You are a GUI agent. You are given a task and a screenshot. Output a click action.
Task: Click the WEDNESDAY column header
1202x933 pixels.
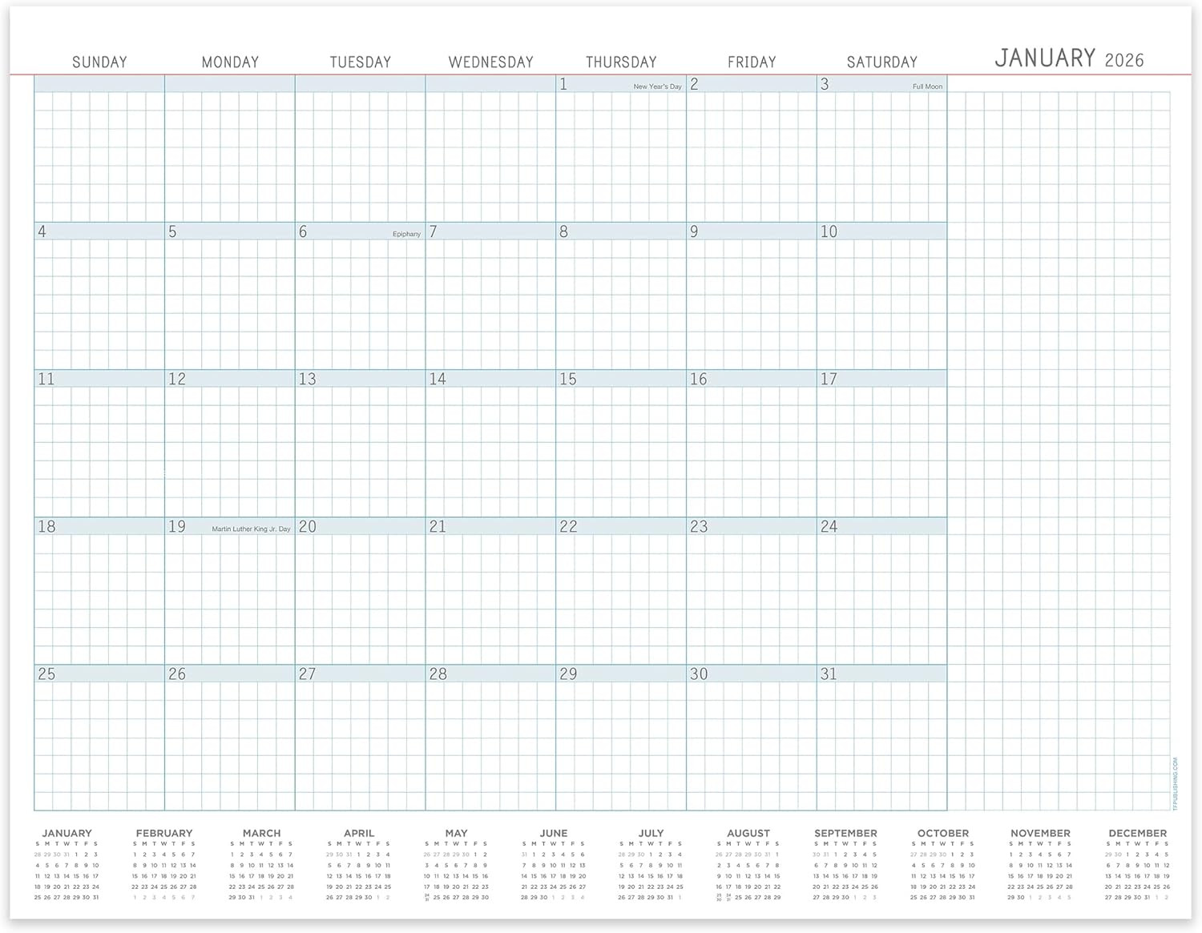[x=491, y=62]
